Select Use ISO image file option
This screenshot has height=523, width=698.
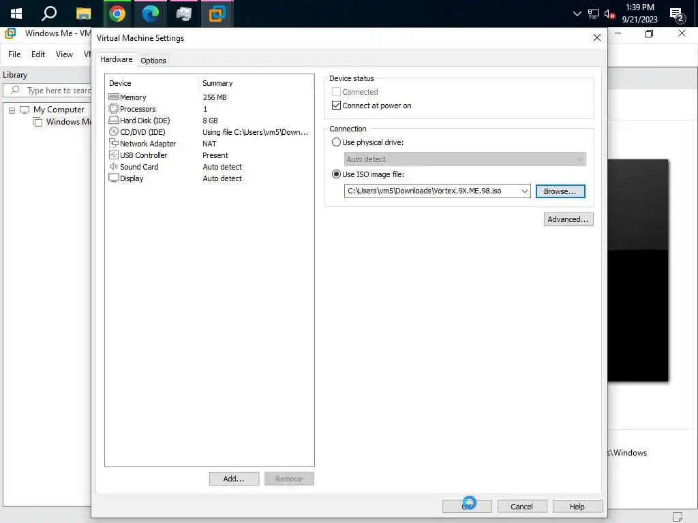point(336,174)
